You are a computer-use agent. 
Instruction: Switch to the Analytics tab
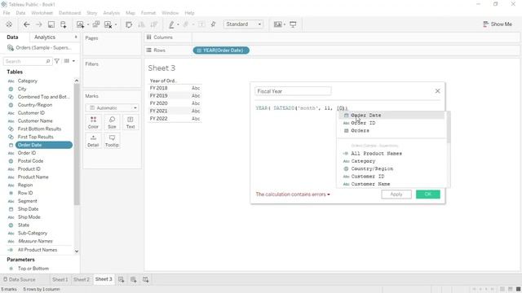tap(45, 37)
